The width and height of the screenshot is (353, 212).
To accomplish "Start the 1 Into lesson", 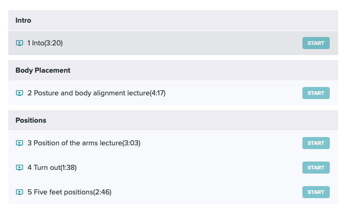I will click(x=316, y=43).
